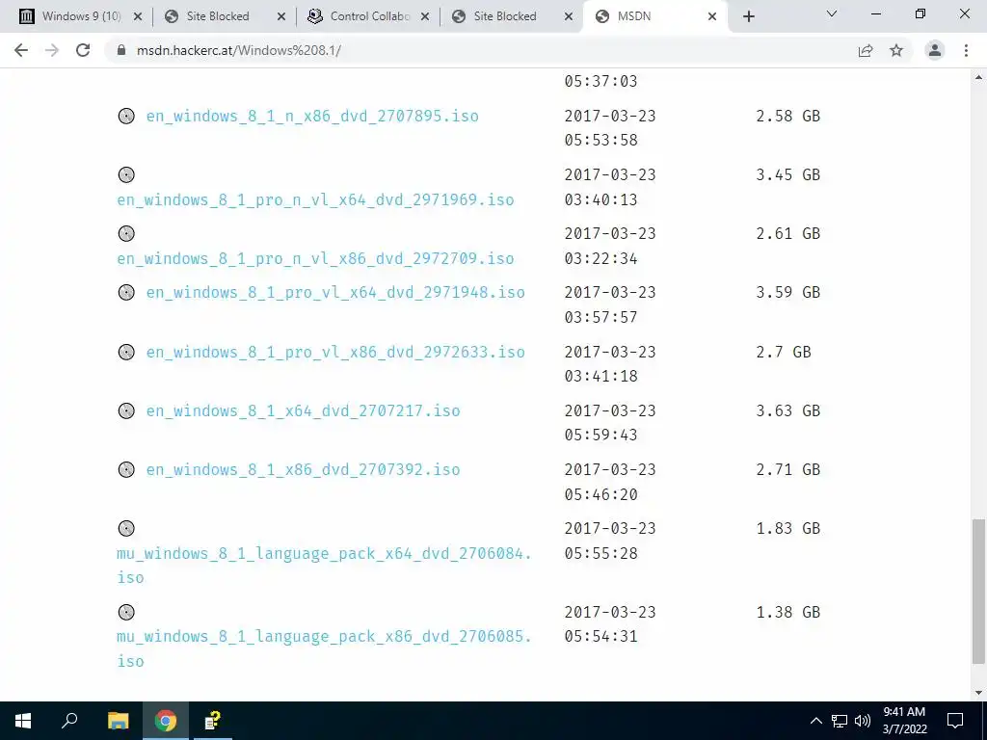Click disc icon beside pro_vl_x64_dvd_2971948.iso
Image resolution: width=987 pixels, height=740 pixels.
coord(126,293)
